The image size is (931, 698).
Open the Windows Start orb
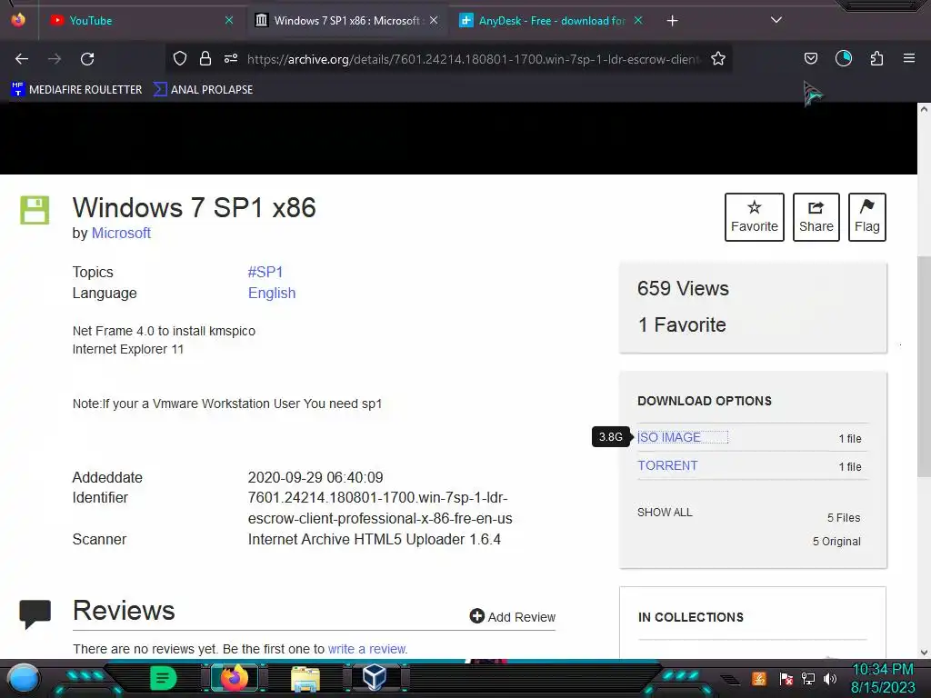[x=24, y=678]
